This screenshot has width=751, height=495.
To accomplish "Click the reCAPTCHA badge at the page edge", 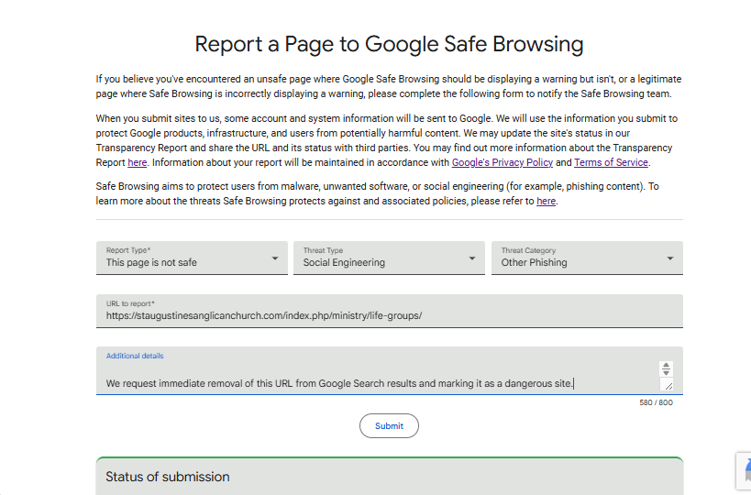I will click(x=744, y=471).
